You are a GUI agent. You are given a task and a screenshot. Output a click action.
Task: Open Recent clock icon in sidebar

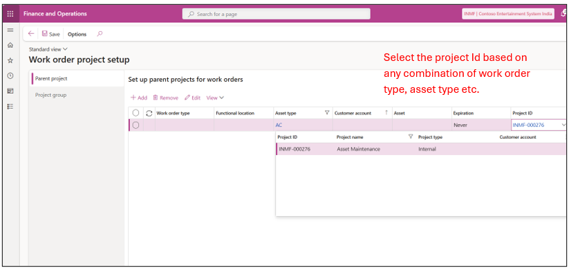pyautogui.click(x=10, y=75)
